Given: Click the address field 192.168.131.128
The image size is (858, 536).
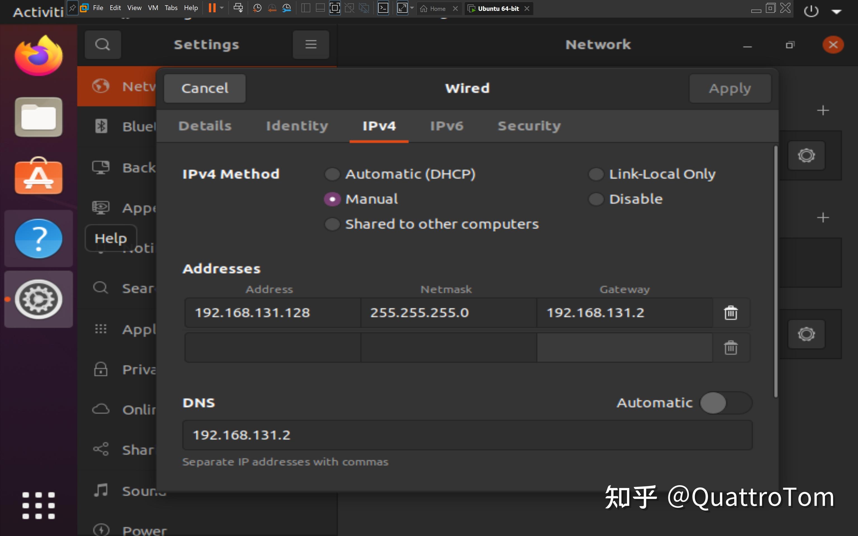Looking at the screenshot, I should pyautogui.click(x=273, y=313).
